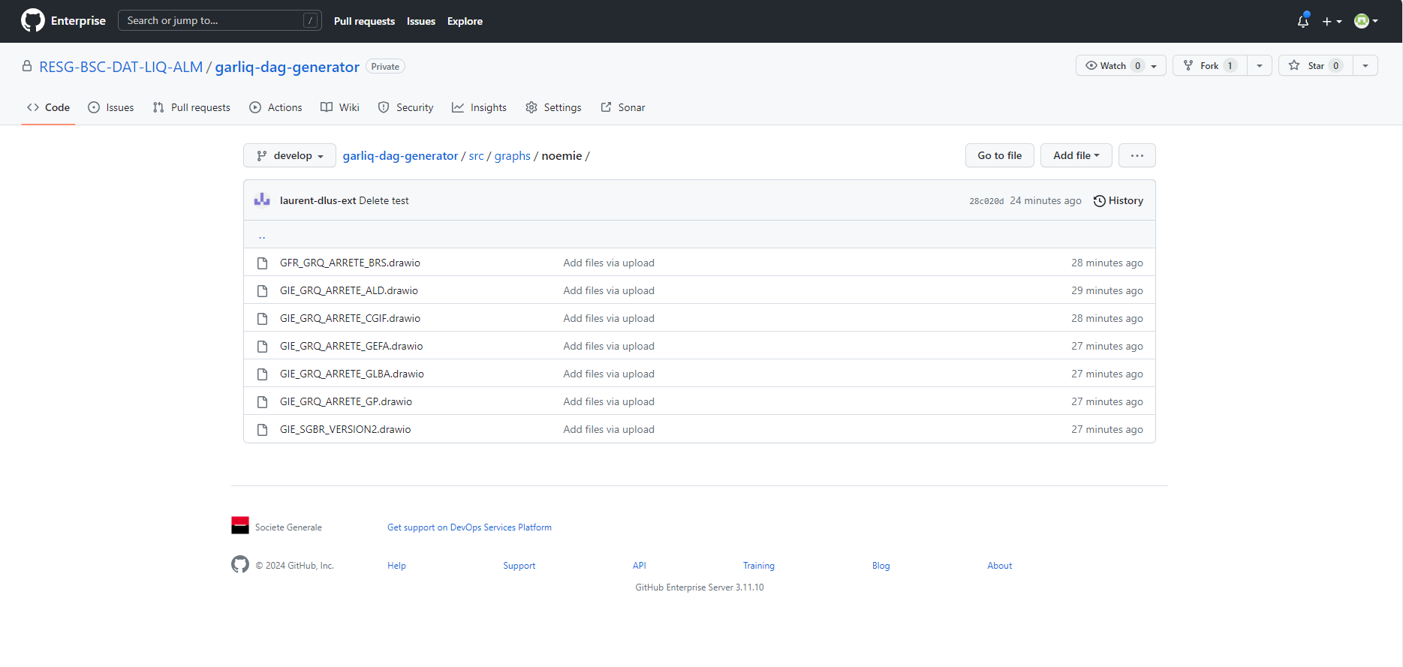
Task: Switch to the Actions tab
Action: tap(275, 107)
